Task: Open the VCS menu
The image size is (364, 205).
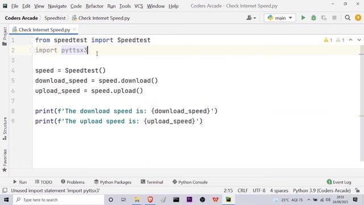Action: click(x=139, y=6)
